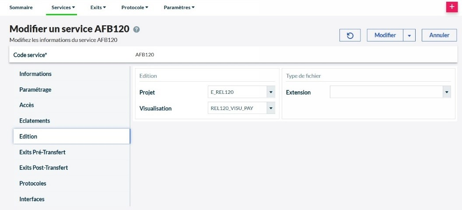Click the reset circular arrow button
This screenshot has height=210, width=462.
point(350,35)
